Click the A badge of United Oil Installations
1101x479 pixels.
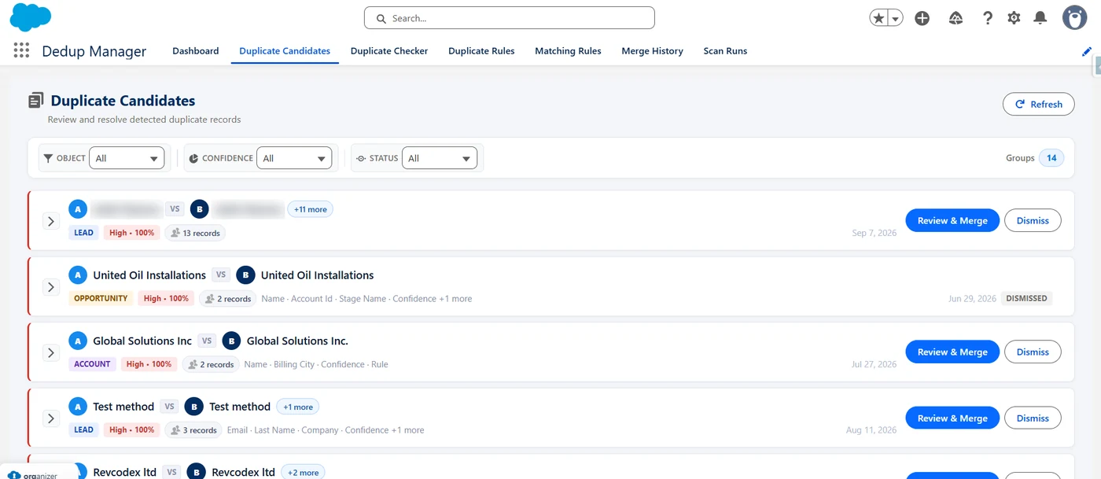pos(77,275)
